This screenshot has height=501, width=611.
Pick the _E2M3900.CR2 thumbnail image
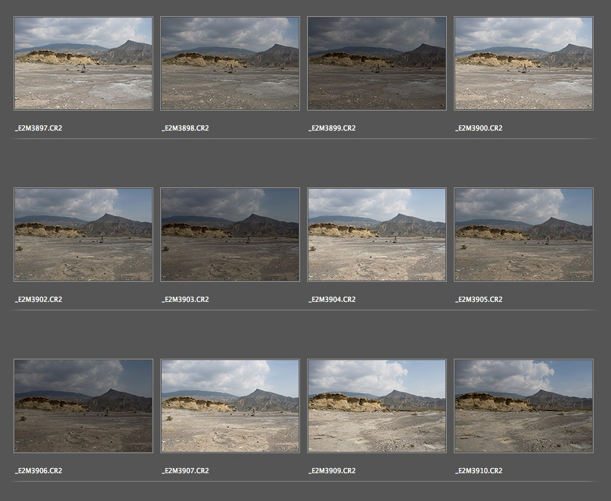pyautogui.click(x=524, y=63)
